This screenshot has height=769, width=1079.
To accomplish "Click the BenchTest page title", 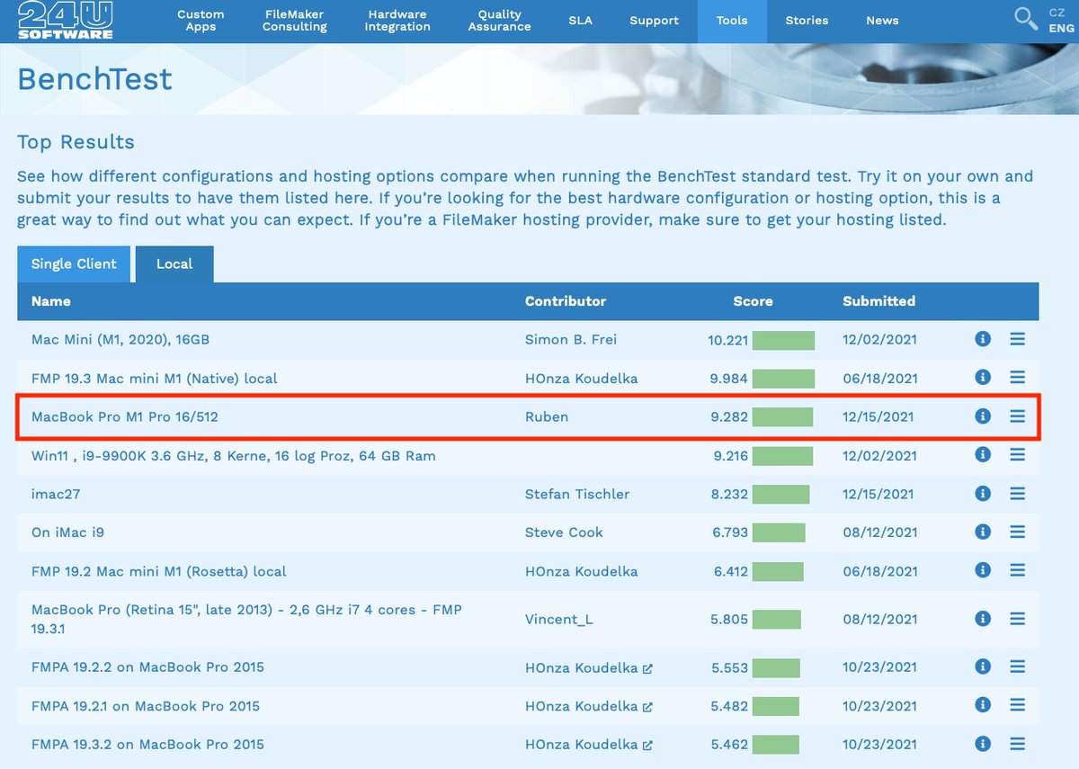I will [94, 78].
